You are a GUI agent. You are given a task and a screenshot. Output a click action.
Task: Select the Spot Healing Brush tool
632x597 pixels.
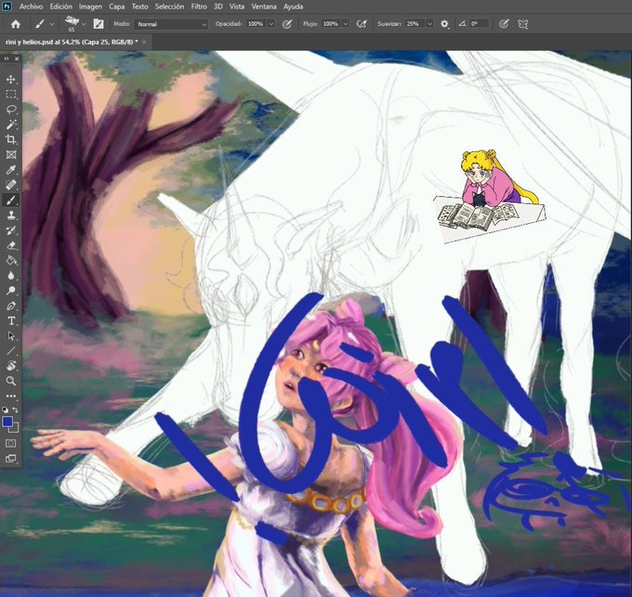[11, 185]
